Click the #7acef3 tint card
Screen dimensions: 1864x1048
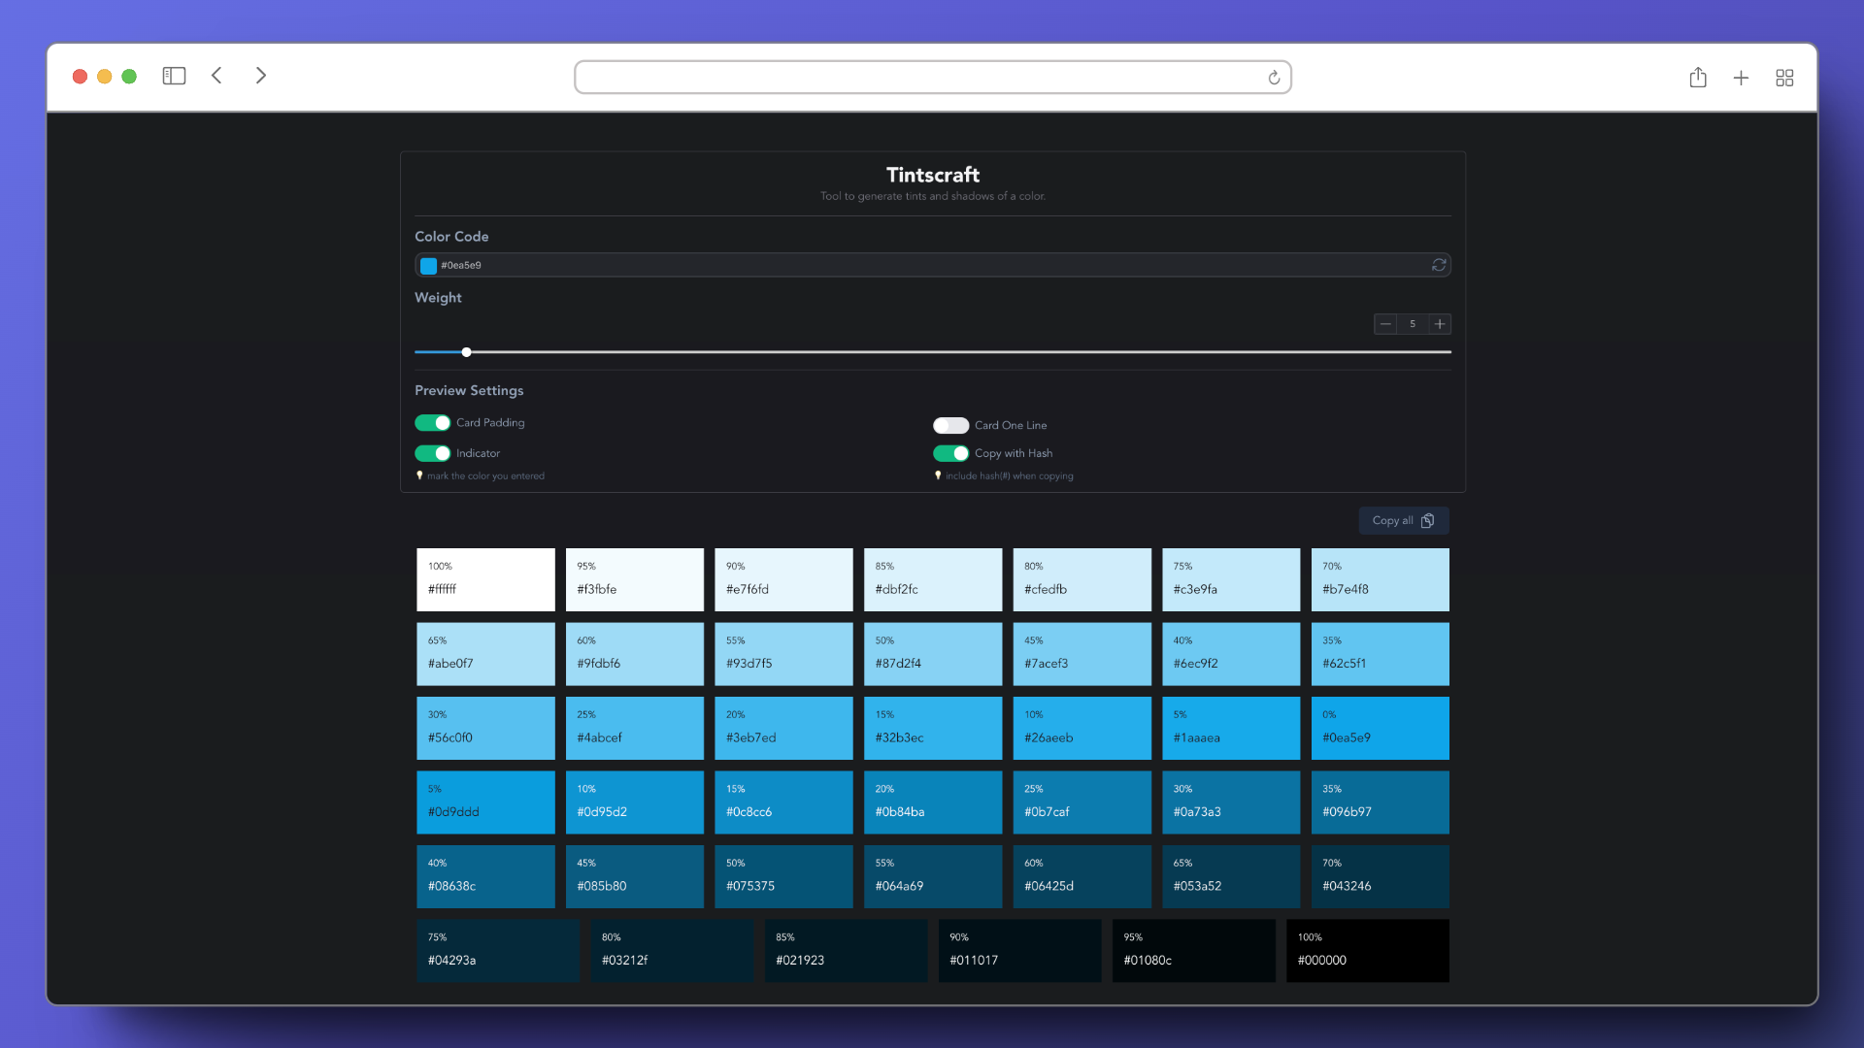point(1082,654)
